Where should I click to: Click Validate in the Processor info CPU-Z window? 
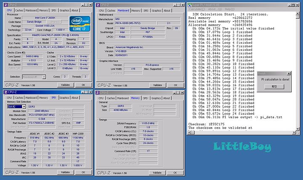pyautogui.click(x=65, y=85)
